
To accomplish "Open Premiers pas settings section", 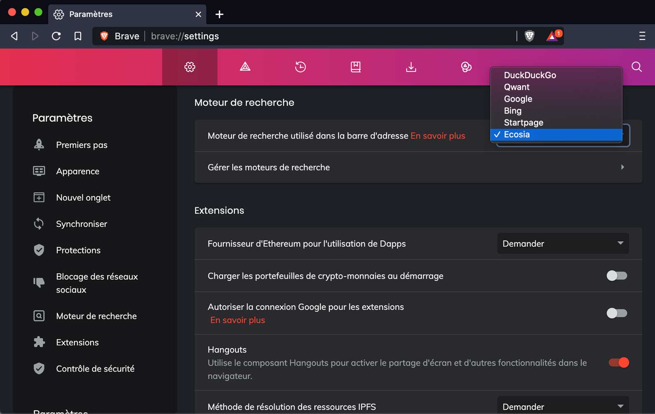I will [82, 145].
